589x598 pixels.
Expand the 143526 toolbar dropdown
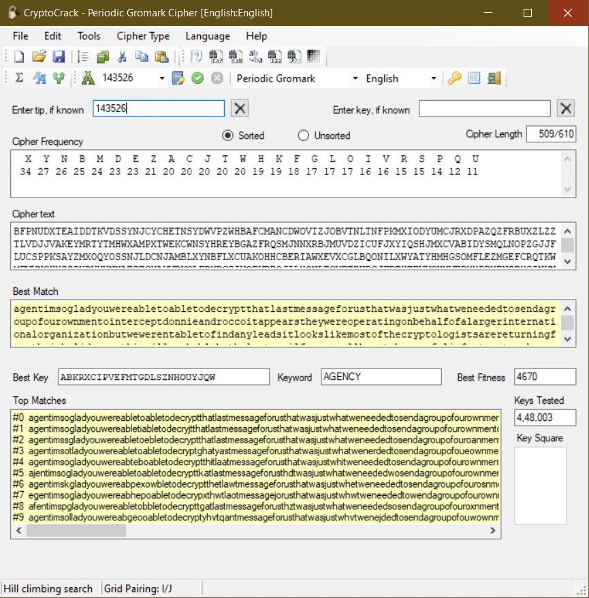[x=162, y=78]
